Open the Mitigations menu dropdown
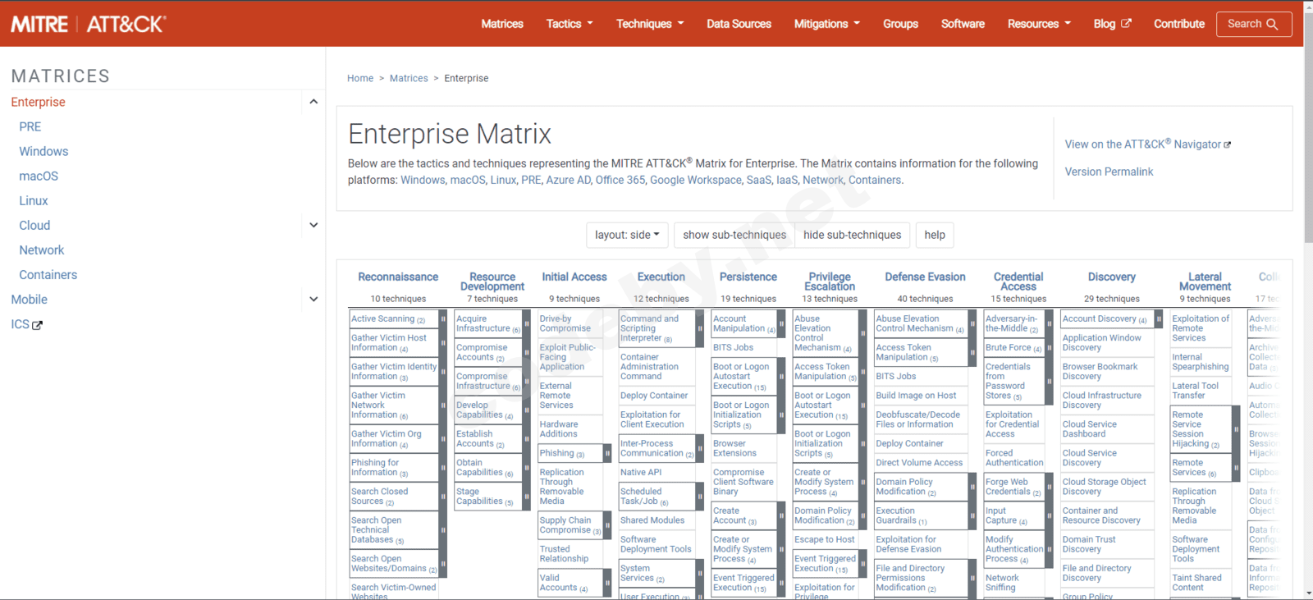The height and width of the screenshot is (600, 1313). pyautogui.click(x=827, y=24)
